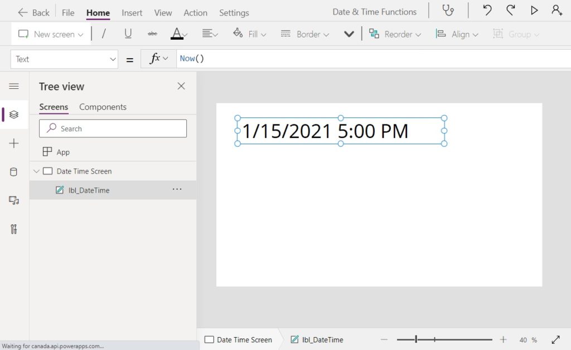Select the Insert plus icon
This screenshot has width=571, height=350.
[x=14, y=143]
